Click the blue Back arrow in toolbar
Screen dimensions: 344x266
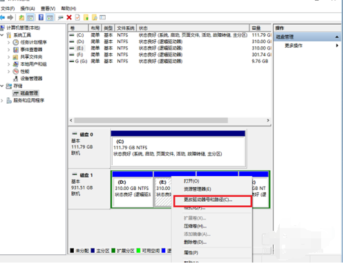point(3,17)
